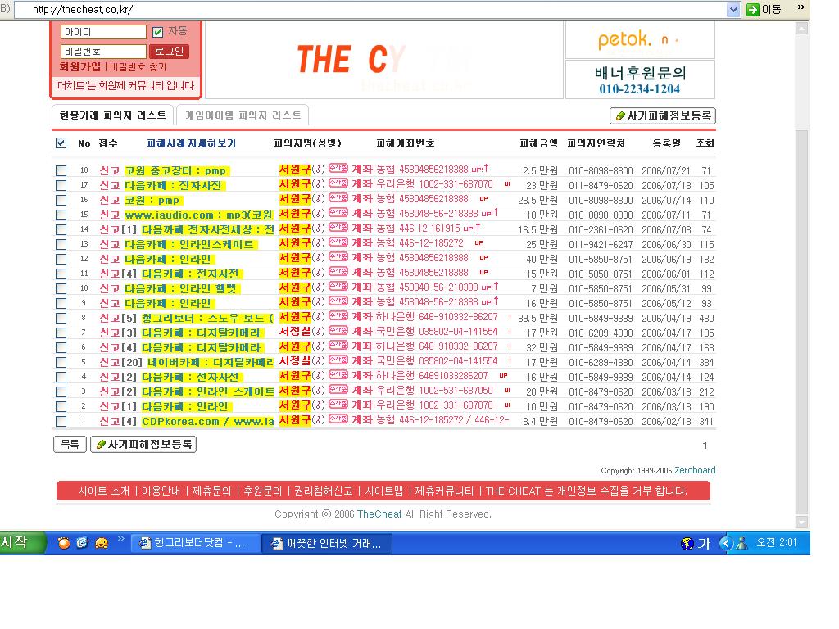Click the male gender symbol in row No 12
Image resolution: width=839 pixels, height=629 pixels.
(x=319, y=258)
